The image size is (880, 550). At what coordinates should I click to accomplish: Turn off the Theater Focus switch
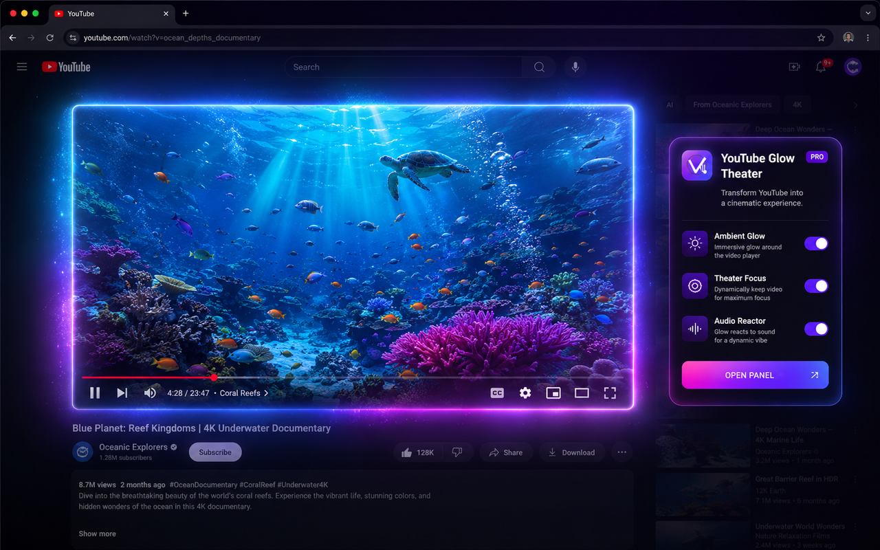click(816, 286)
